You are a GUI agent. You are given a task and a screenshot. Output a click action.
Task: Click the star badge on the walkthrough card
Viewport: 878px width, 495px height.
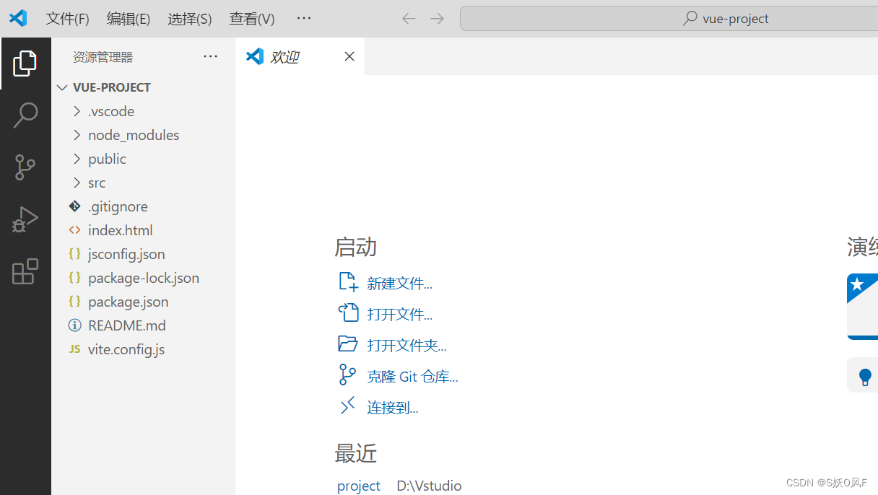(x=857, y=284)
